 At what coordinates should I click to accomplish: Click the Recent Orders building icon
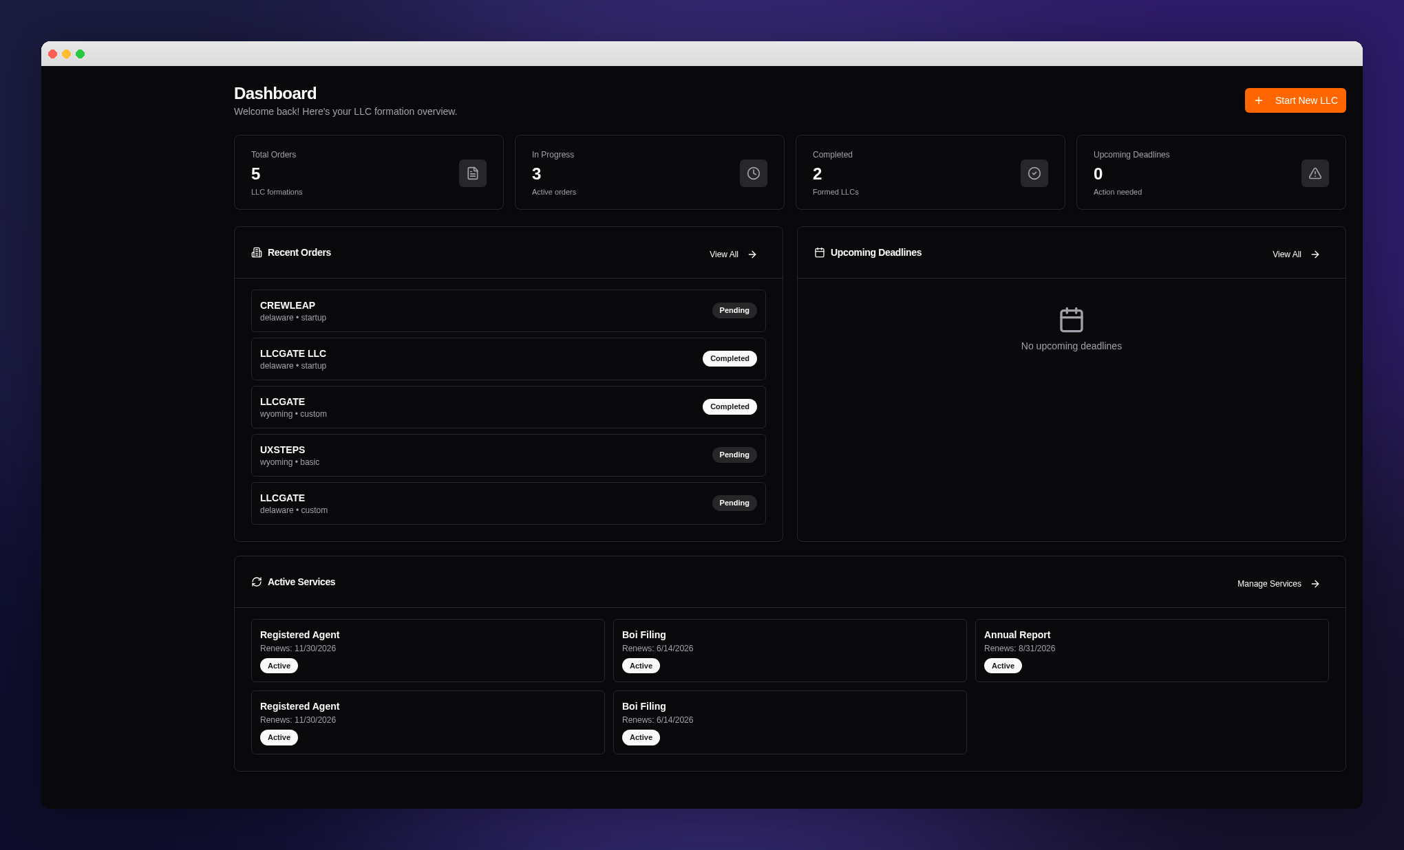(257, 252)
